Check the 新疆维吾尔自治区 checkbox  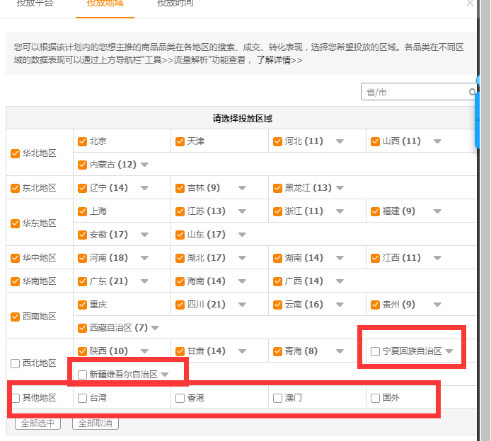tap(82, 375)
